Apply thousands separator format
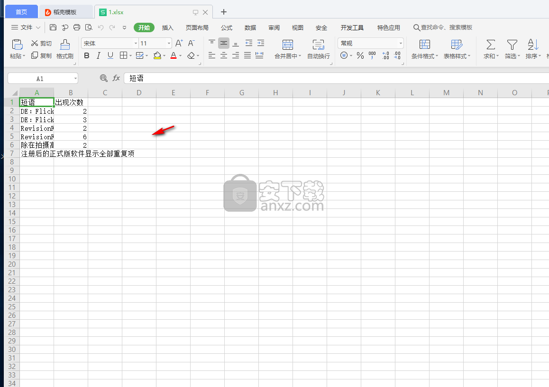 (x=372, y=55)
